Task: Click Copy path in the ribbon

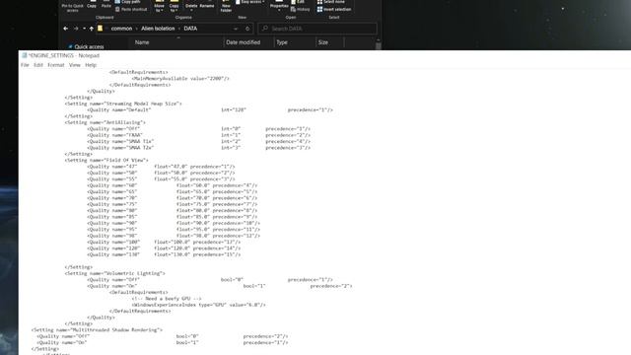Action: tap(127, 2)
